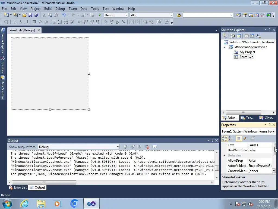Screen dimensions: 278x209
Task: Show Properties list button in Properties panel
Action: [239, 139]
